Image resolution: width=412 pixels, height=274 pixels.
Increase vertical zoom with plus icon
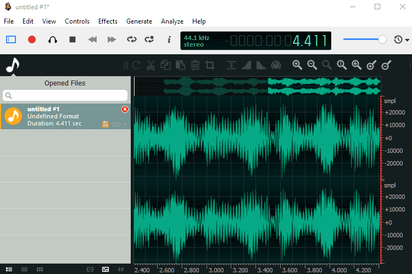tap(371, 65)
